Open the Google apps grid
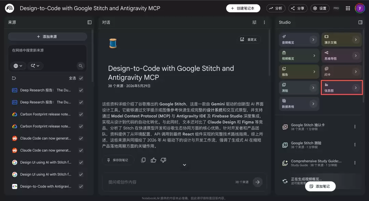 click(347, 8)
